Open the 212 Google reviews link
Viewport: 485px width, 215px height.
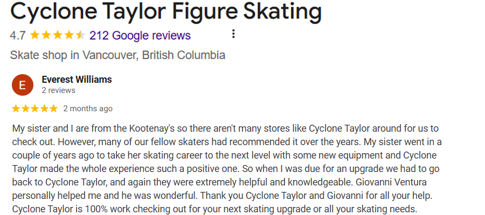pos(140,35)
